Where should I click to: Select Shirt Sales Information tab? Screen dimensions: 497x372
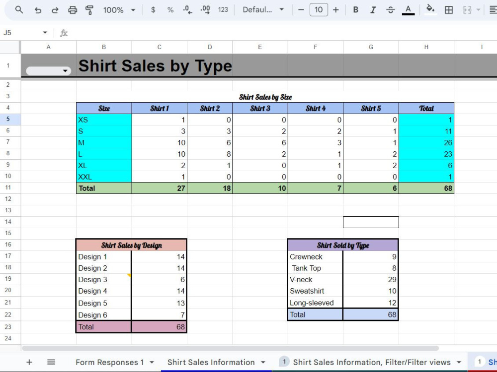(211, 362)
